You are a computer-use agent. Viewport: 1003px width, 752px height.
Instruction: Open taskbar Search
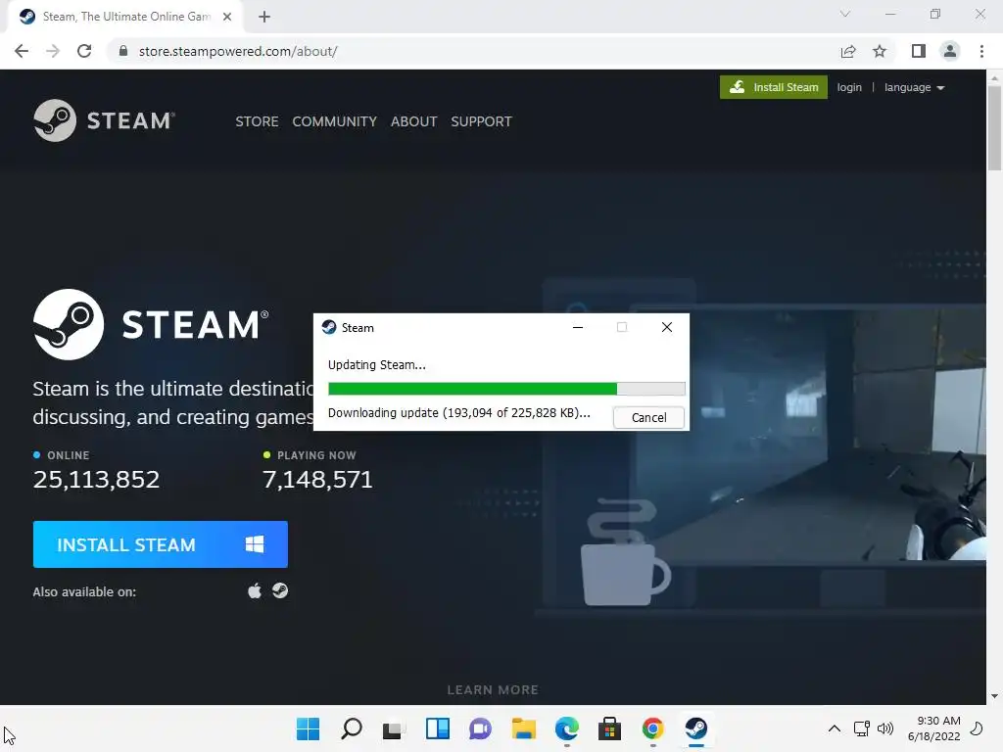pos(352,728)
